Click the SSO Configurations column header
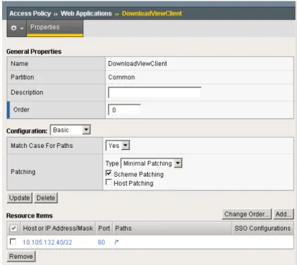 [x=263, y=228]
